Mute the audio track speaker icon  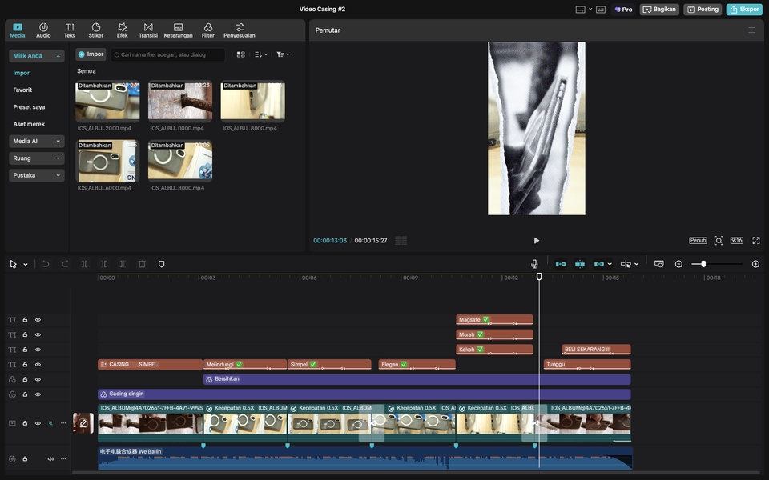[50, 458]
